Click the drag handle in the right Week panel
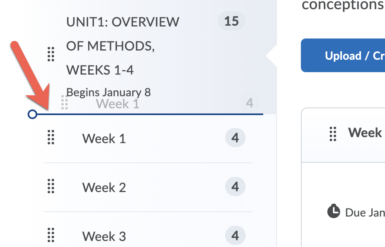This screenshot has width=385, height=247. pyautogui.click(x=333, y=134)
